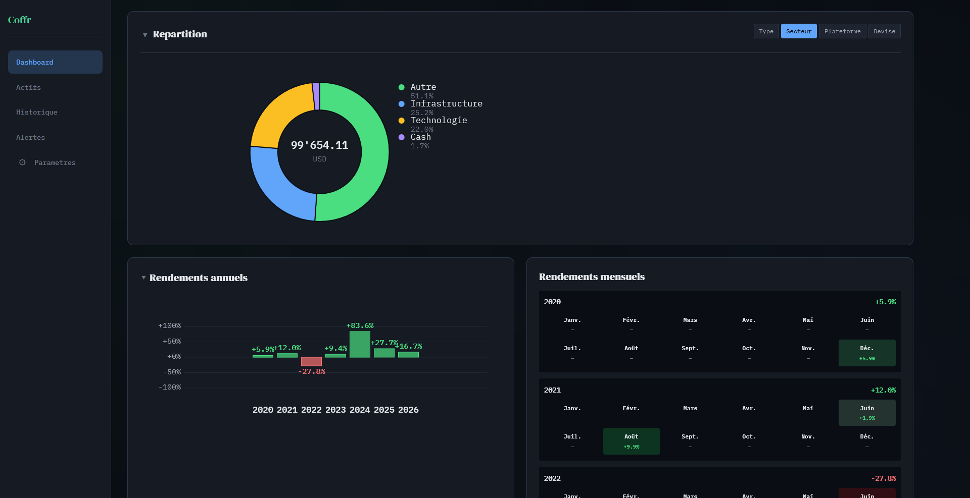Screen dimensions: 970x498
Task: Click the blue Infrastructure legend dot
Action: (401, 104)
